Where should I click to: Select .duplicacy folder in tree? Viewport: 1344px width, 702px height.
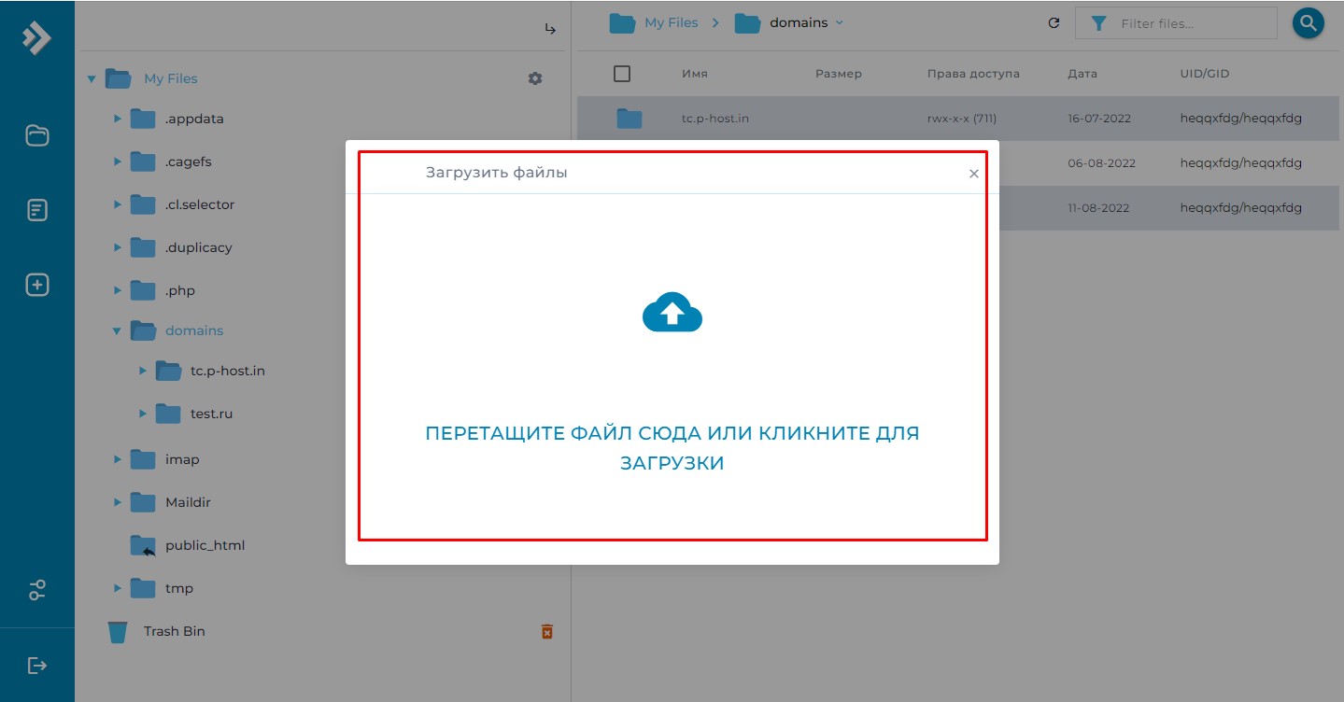[199, 247]
